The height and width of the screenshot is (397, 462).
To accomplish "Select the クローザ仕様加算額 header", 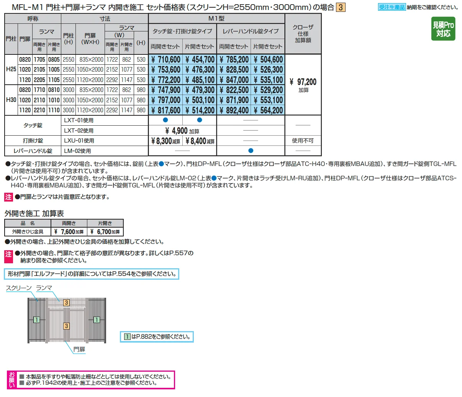I will tap(303, 34).
